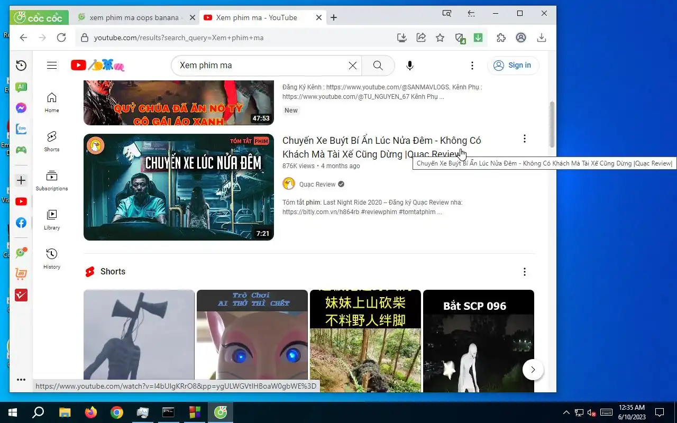
Task: Open Quạc Review channel avatar
Action: point(289,184)
